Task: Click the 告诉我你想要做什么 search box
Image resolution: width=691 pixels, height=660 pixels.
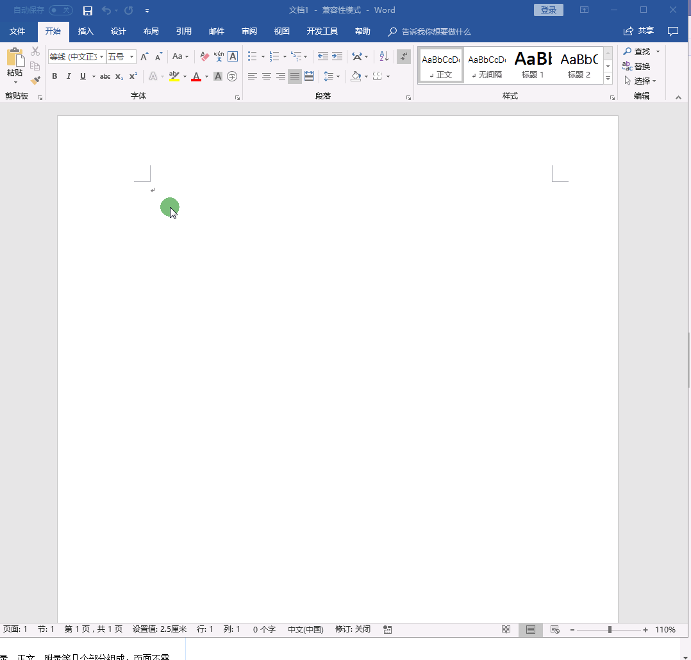Action: [x=436, y=31]
